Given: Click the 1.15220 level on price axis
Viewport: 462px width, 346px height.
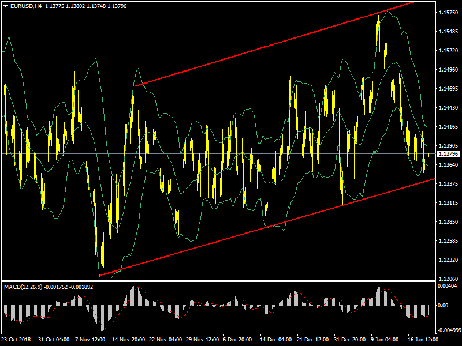Looking at the screenshot, I should pos(448,51).
